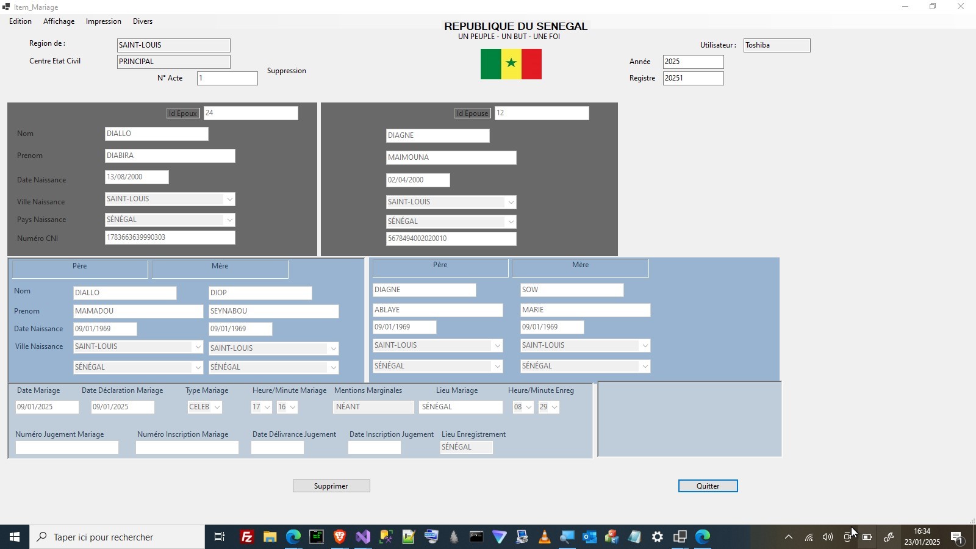Click the Numéro Jugement Mariage field

(x=67, y=448)
